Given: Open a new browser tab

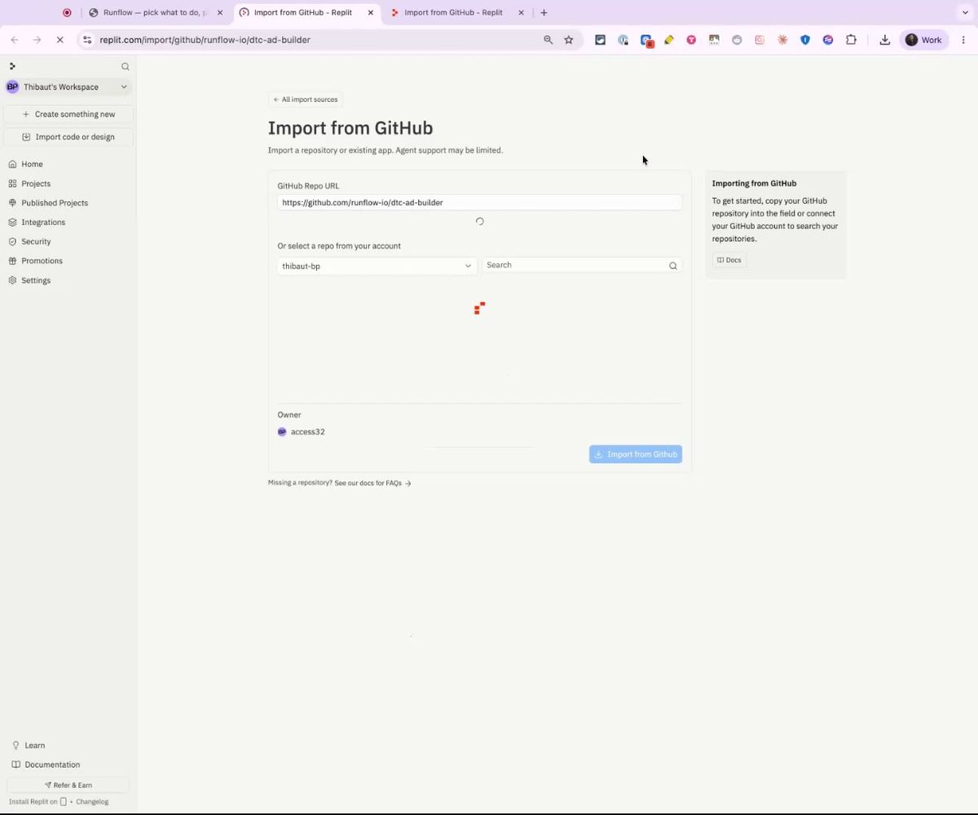Looking at the screenshot, I should click(x=544, y=12).
